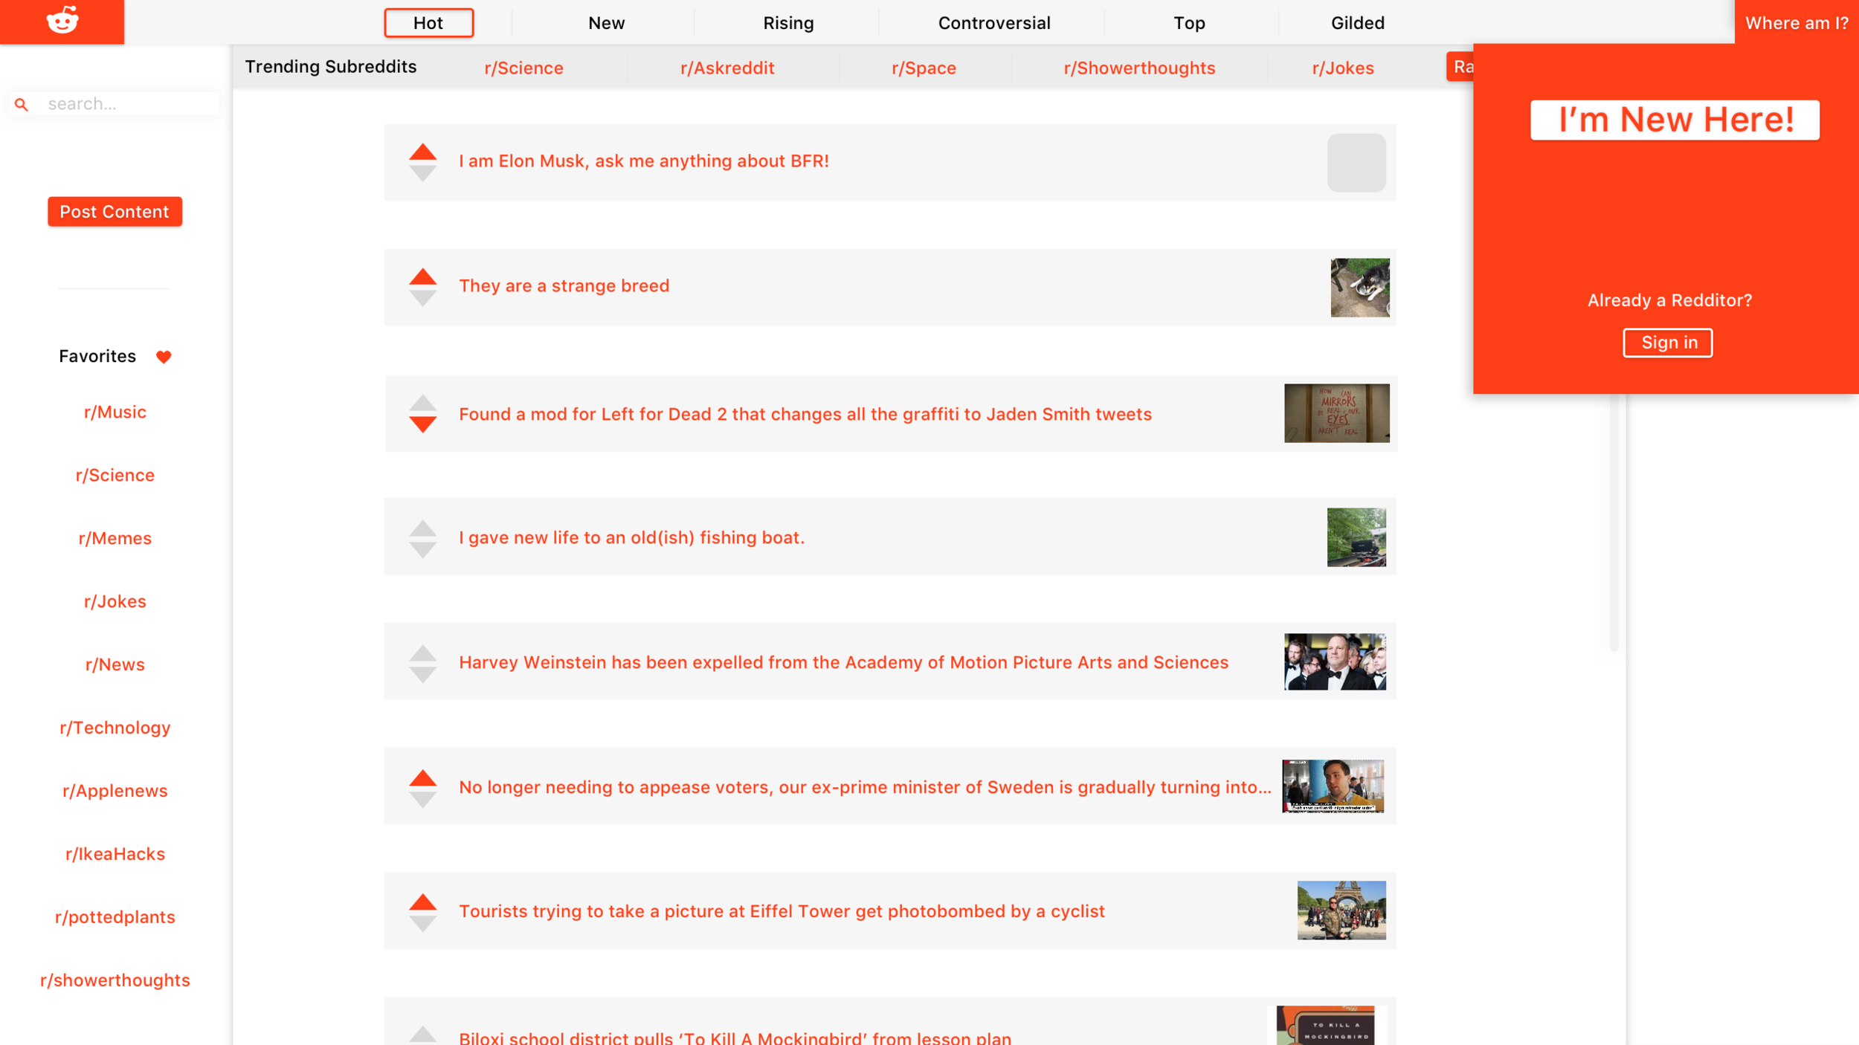Open r/showerthoughts in Favorites sidebar

(115, 980)
